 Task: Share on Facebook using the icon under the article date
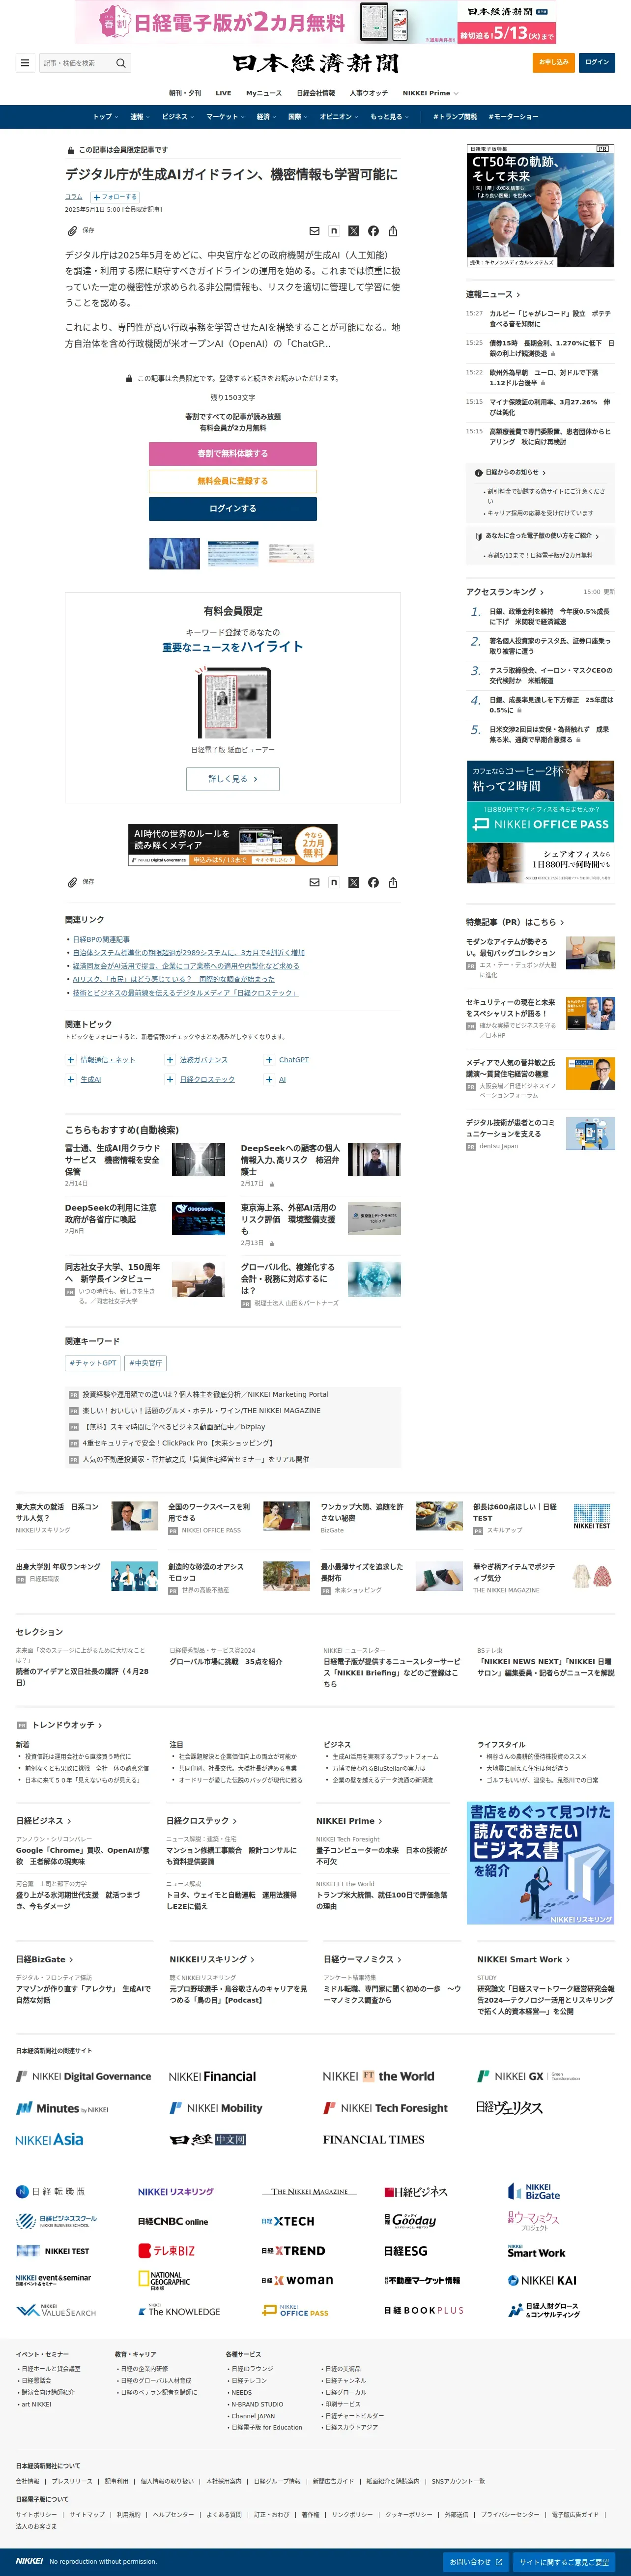pyautogui.click(x=373, y=231)
